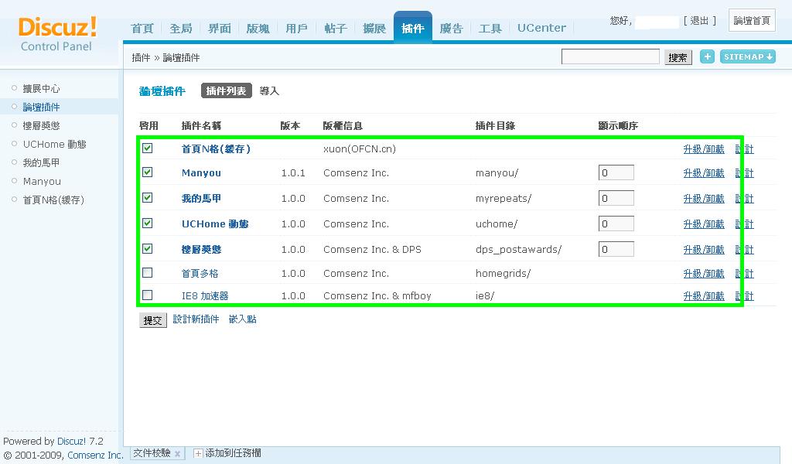
Task: Uncheck the 首頁N格(緩存) plugin enable checkbox
Action: coord(148,148)
